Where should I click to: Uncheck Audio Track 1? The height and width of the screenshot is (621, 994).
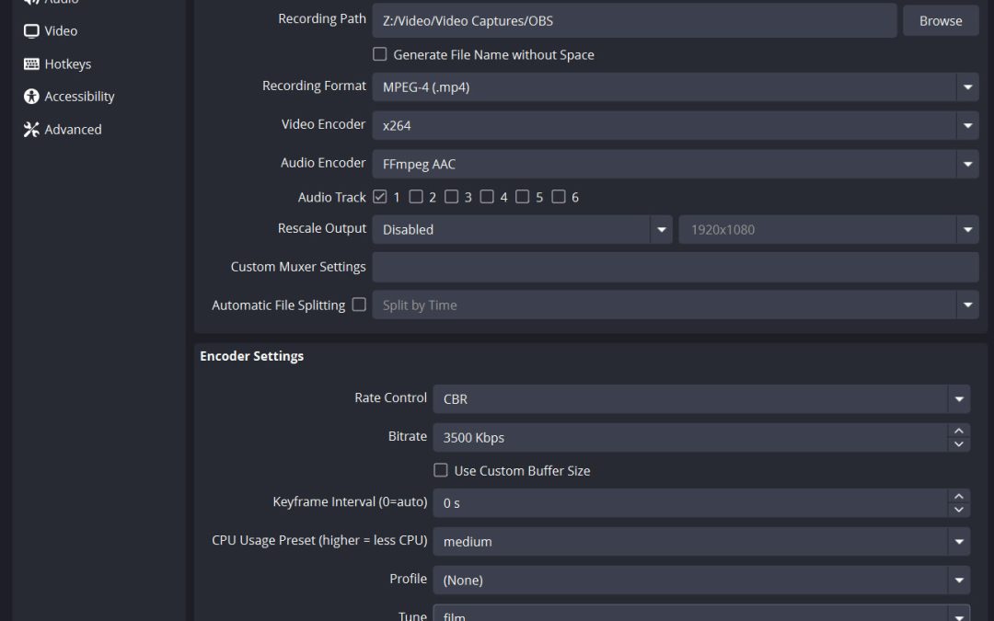coord(380,197)
